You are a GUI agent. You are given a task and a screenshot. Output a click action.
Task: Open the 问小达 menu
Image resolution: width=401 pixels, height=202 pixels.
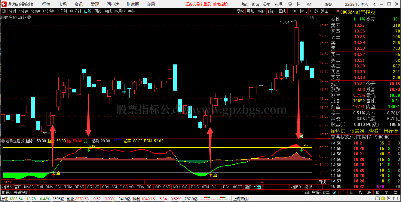(113, 4)
